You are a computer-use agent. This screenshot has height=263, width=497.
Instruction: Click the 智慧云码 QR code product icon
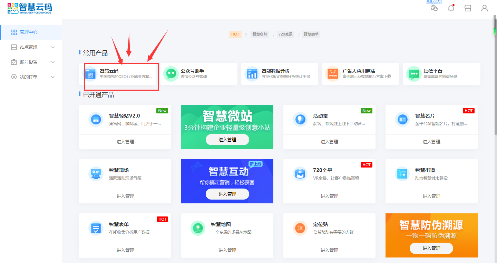pos(91,74)
